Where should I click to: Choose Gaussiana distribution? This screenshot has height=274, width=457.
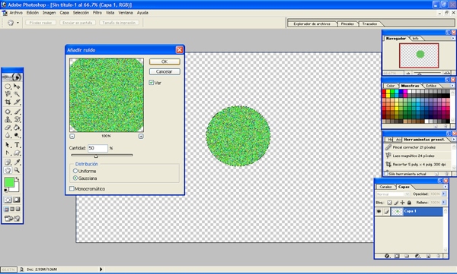pyautogui.click(x=75, y=178)
